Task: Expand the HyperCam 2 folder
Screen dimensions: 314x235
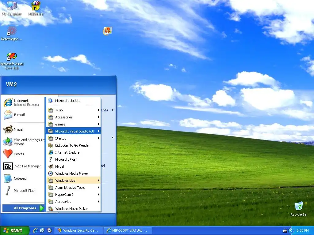Action: [74, 194]
